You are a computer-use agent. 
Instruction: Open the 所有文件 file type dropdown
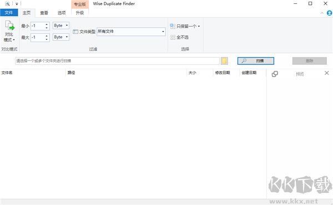(x=131, y=32)
